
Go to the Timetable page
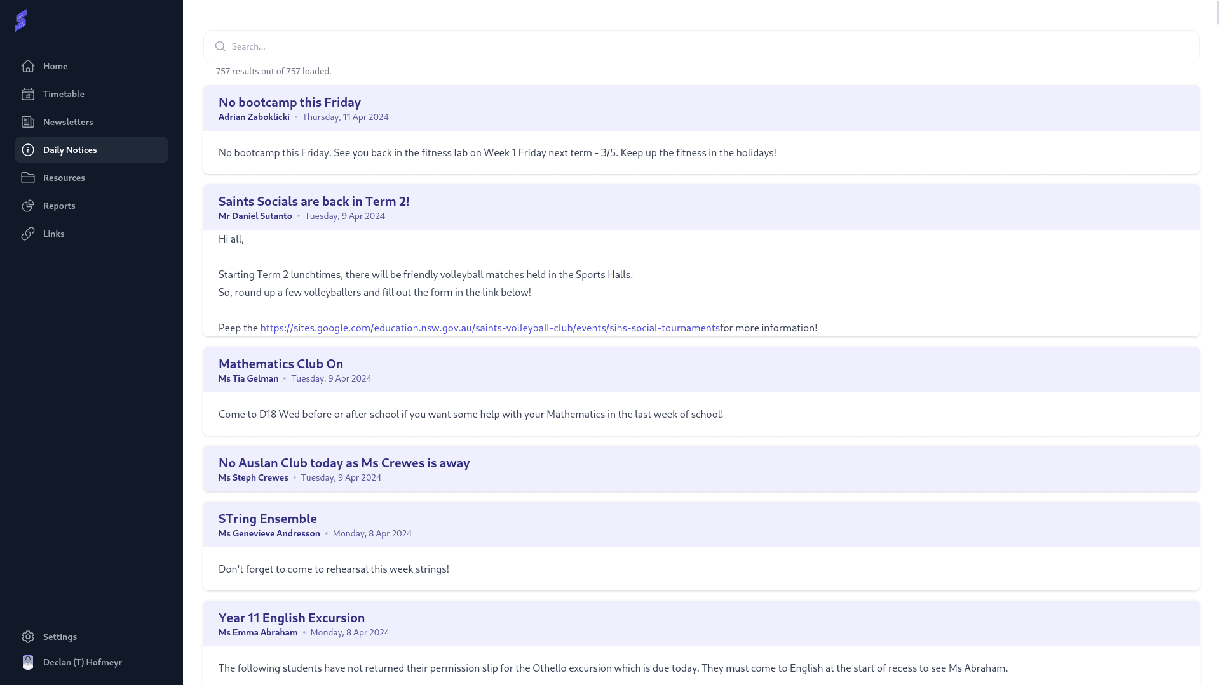pos(64,94)
